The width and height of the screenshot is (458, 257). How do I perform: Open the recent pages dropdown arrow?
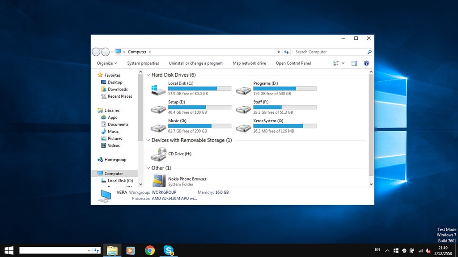(x=112, y=52)
